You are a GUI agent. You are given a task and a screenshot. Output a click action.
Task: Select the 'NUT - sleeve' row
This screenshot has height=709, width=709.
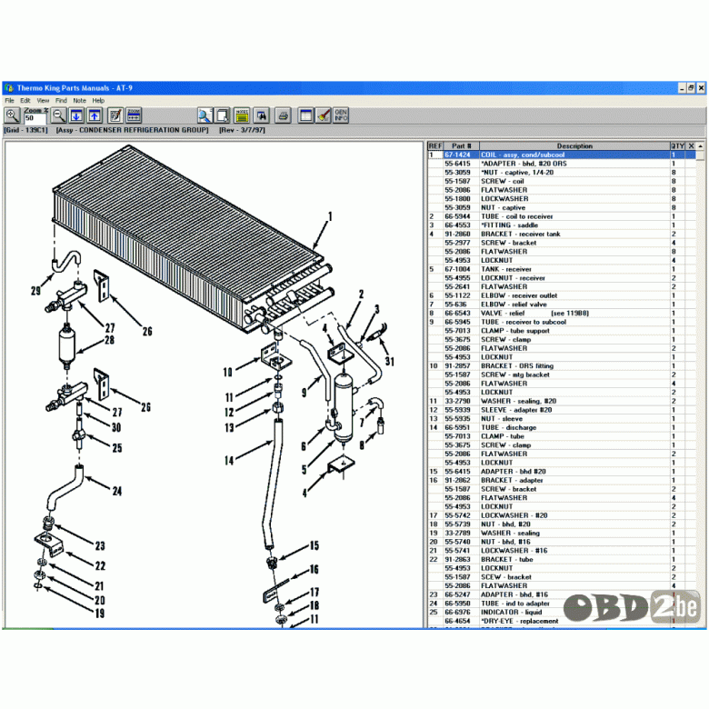[x=562, y=419]
